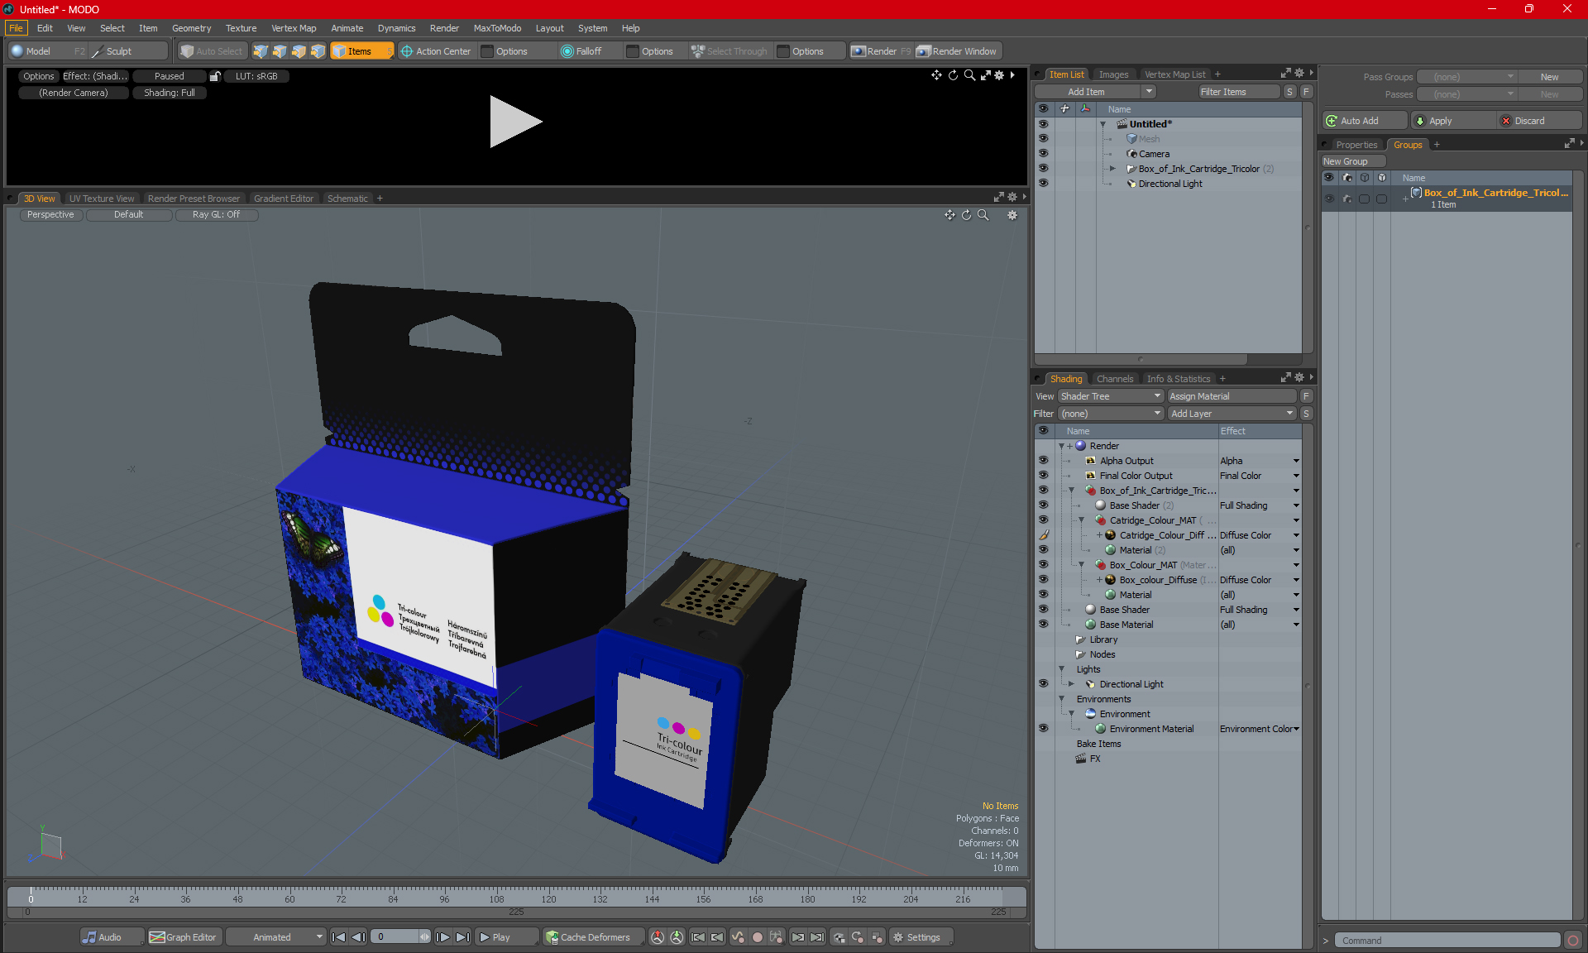1588x953 pixels.
Task: Click the current frame number field
Action: click(396, 937)
